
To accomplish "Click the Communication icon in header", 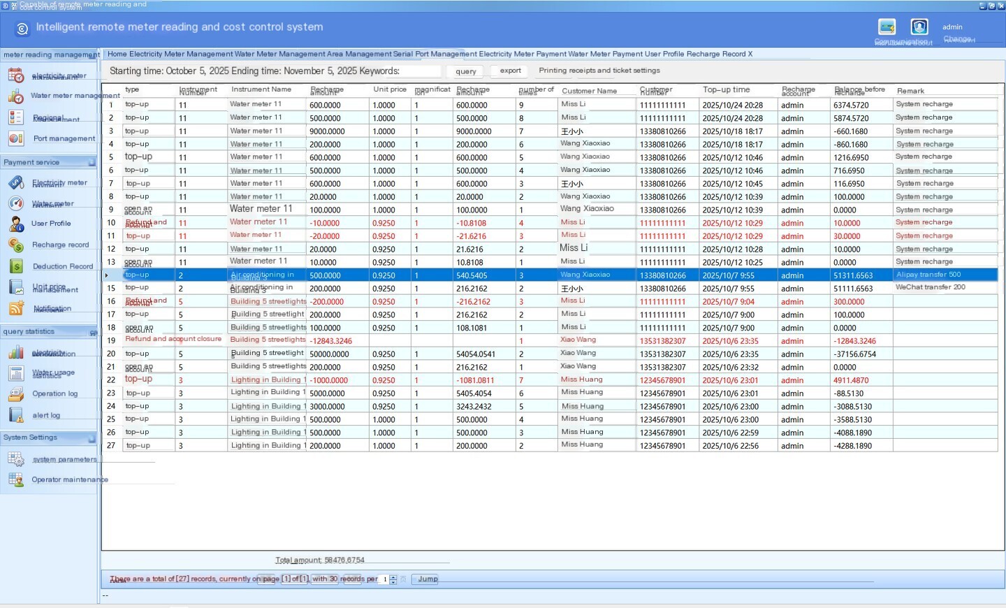I will (887, 27).
